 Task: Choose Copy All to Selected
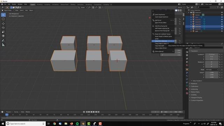point(163,41)
